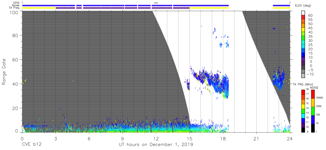Click the cyan scatter patch near hour 18, gate 72
Screen dimensions: 326x150
pos(224,44)
